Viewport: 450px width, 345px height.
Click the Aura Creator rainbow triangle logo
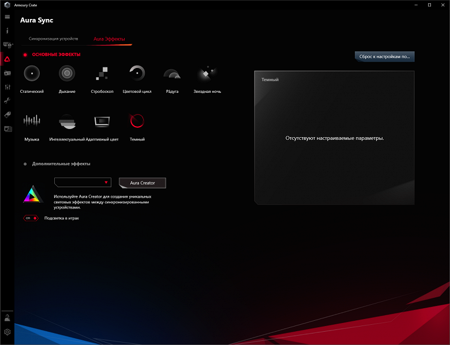pyautogui.click(x=33, y=194)
